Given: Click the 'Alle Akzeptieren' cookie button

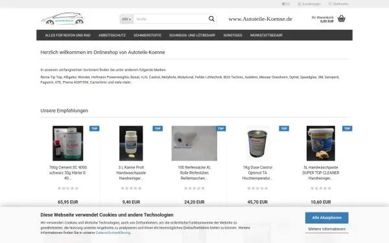Looking at the screenshot, I should 327,218.
